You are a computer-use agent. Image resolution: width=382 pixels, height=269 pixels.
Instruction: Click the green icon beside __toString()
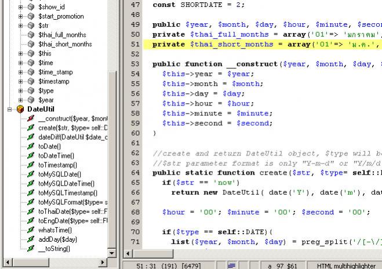(31, 248)
